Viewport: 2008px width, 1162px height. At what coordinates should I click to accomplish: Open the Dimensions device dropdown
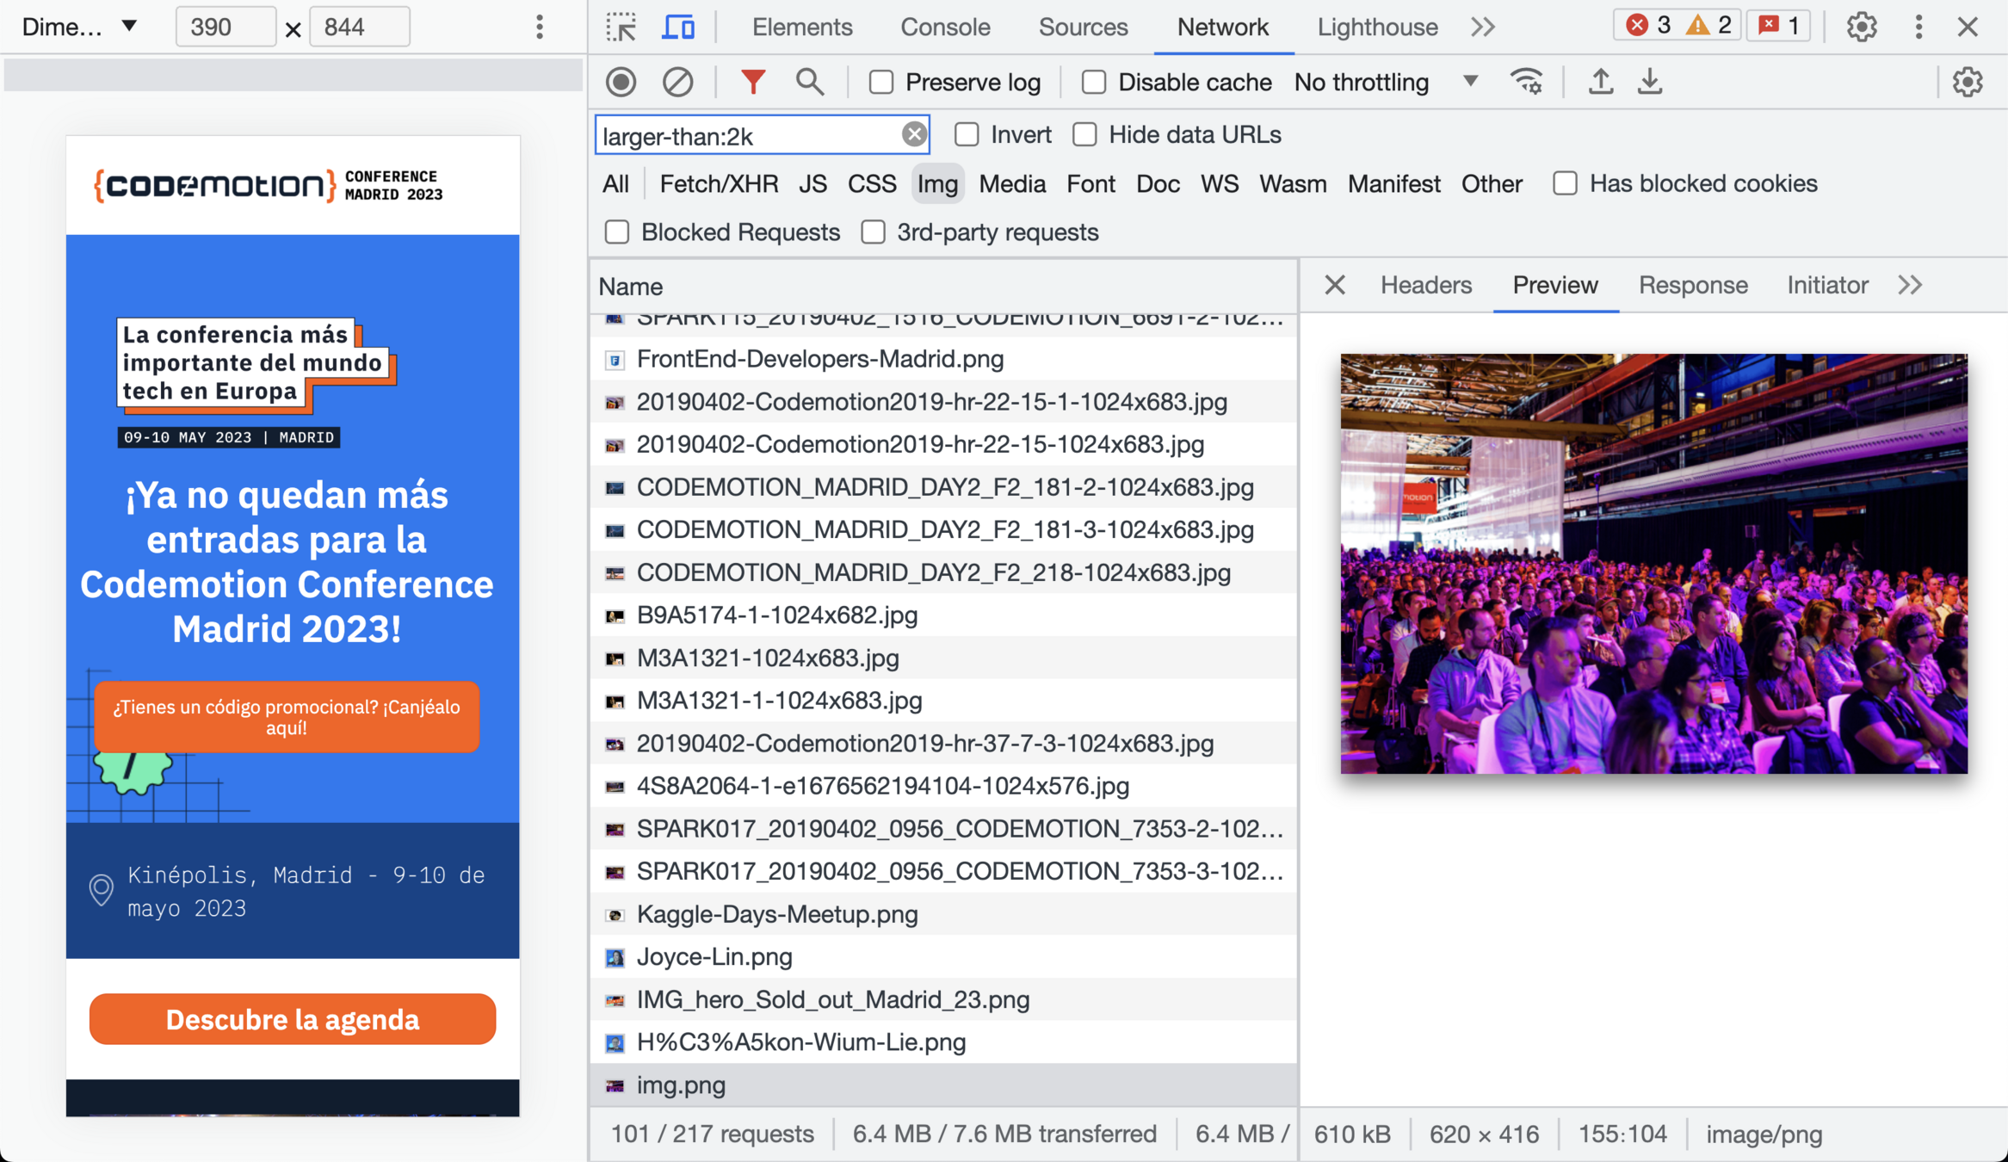coord(79,27)
